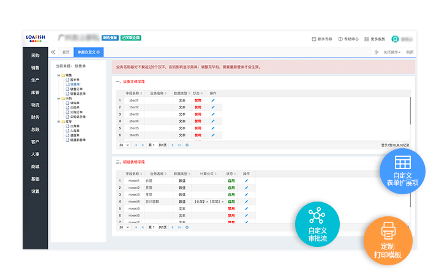This screenshot has height=280, width=439.
Task: Open the 关闭操作 dropdown
Action: click(392, 53)
